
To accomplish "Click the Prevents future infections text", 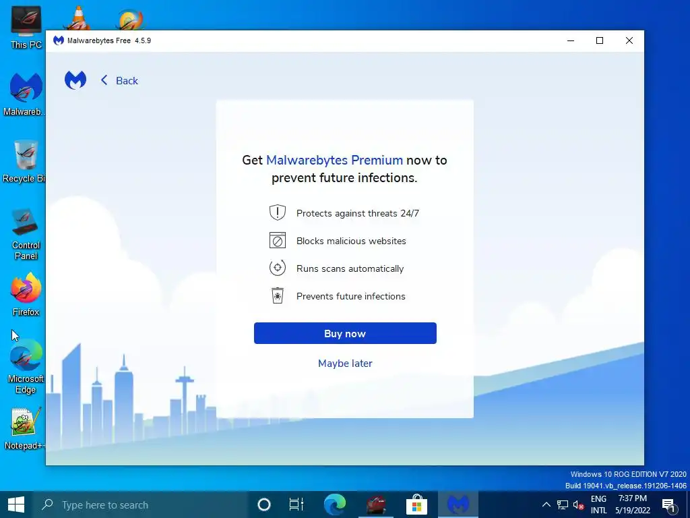I will (x=350, y=297).
